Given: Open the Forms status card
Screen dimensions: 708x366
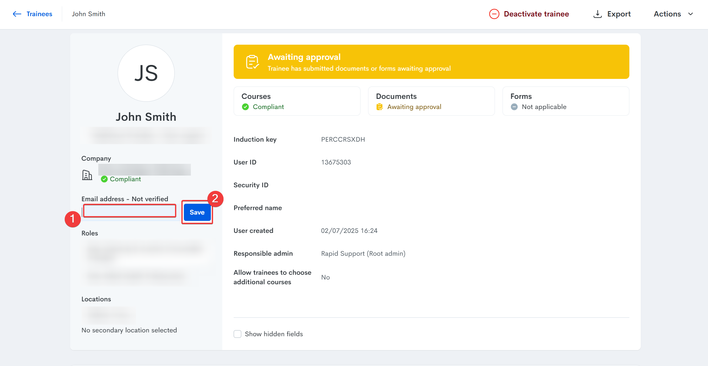Looking at the screenshot, I should coord(566,101).
